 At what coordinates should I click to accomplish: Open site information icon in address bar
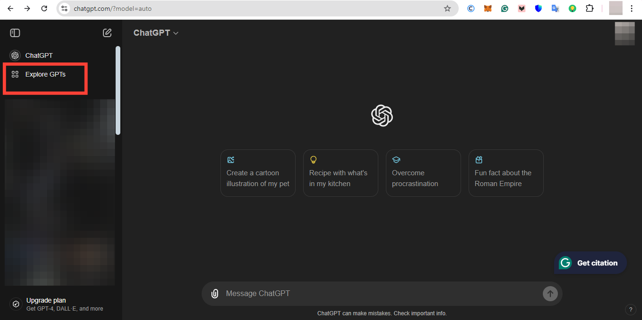point(65,8)
